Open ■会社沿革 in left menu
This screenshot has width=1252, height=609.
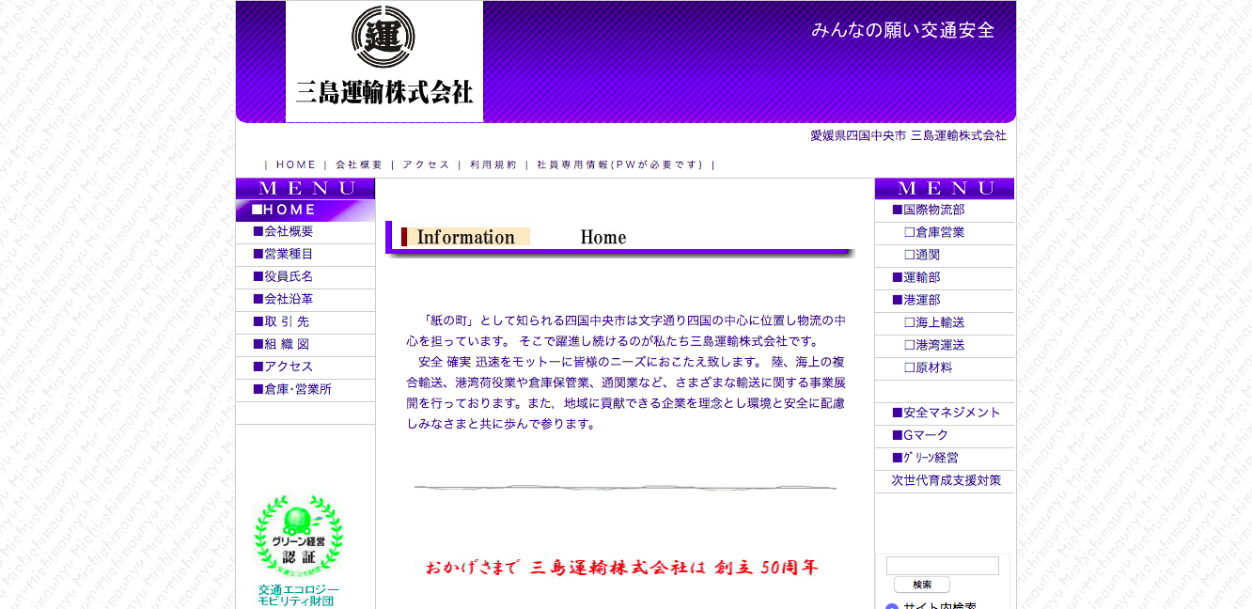305,299
